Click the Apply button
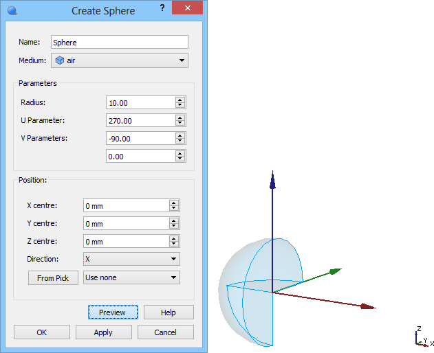 tap(104, 332)
